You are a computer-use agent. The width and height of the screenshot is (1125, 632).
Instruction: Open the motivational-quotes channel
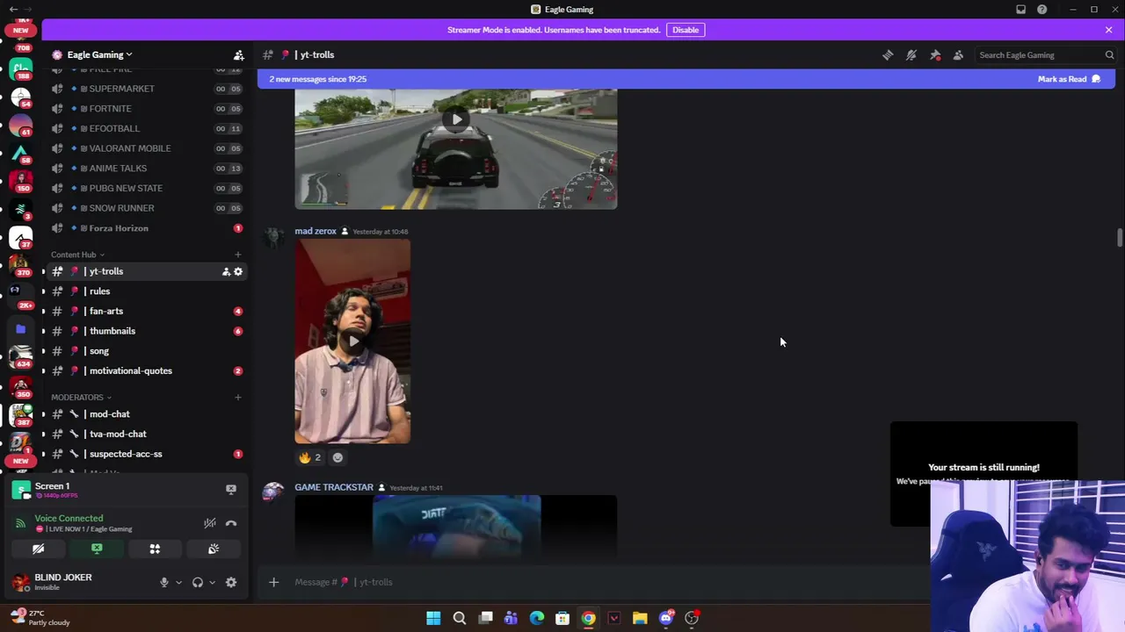click(146, 370)
